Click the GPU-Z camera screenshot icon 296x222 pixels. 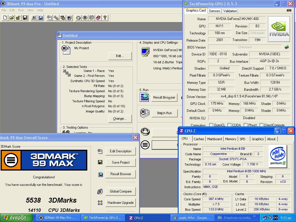click(289, 10)
